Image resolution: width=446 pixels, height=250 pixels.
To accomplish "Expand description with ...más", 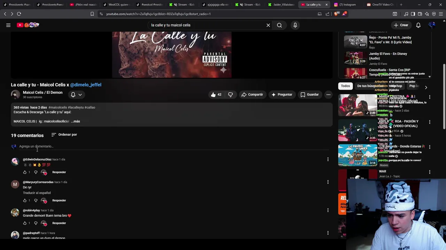I will tap(76, 121).
